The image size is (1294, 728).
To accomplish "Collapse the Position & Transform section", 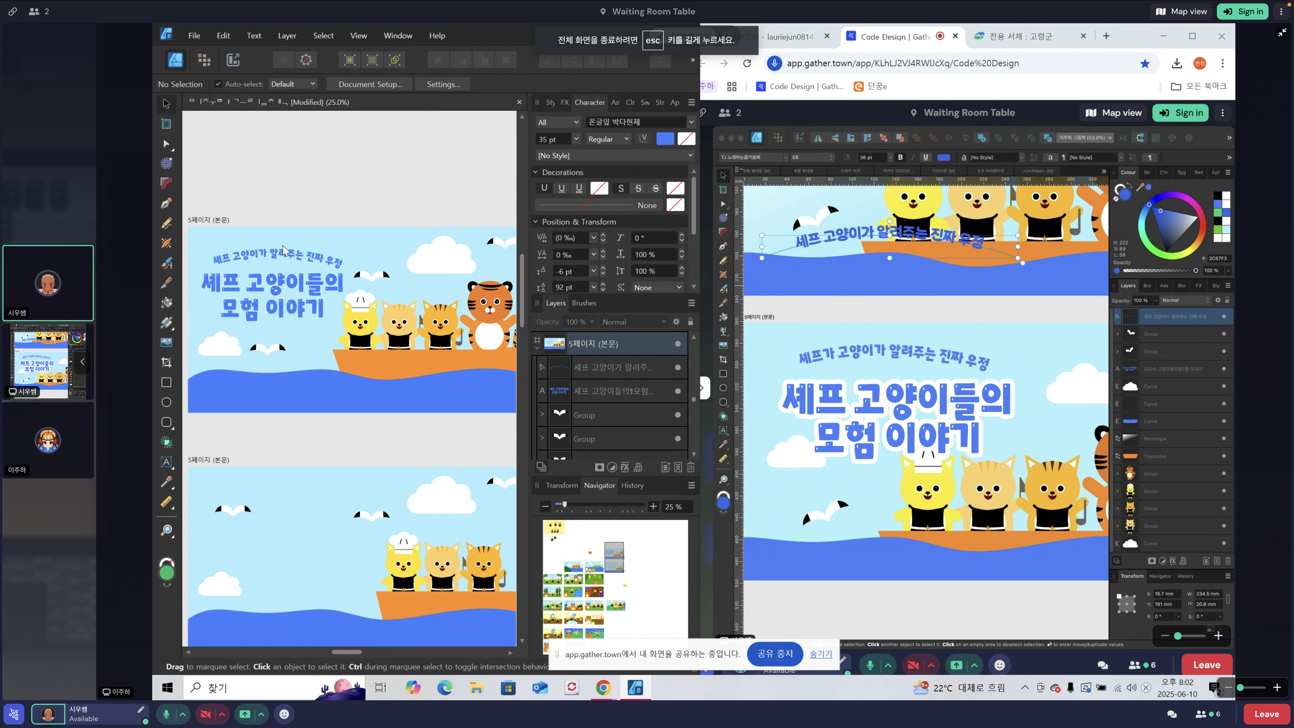I will (x=536, y=222).
